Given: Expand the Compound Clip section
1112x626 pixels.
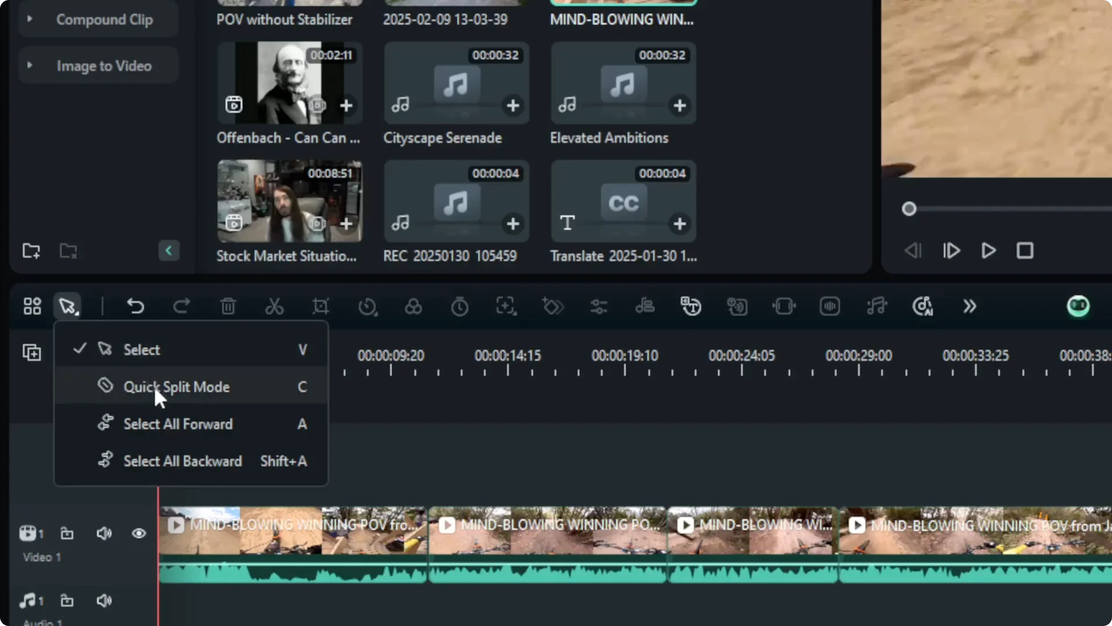Looking at the screenshot, I should coord(30,19).
